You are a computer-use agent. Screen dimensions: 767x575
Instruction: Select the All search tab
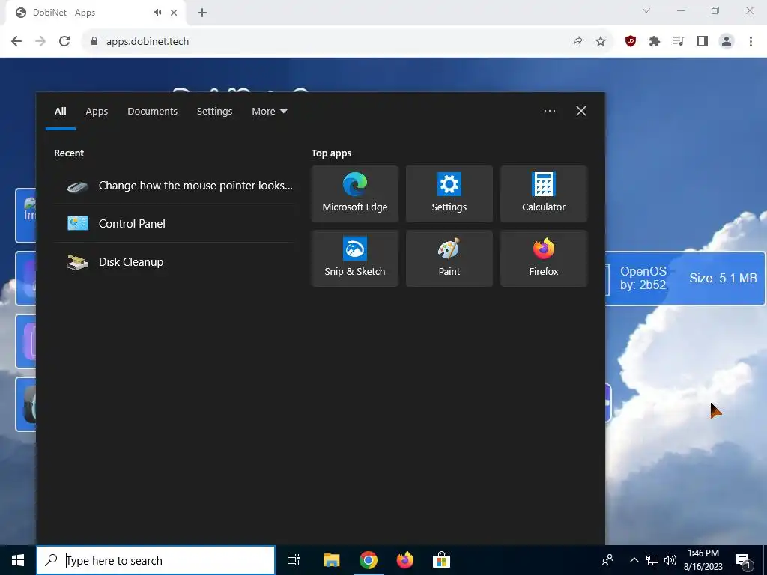[x=60, y=111]
